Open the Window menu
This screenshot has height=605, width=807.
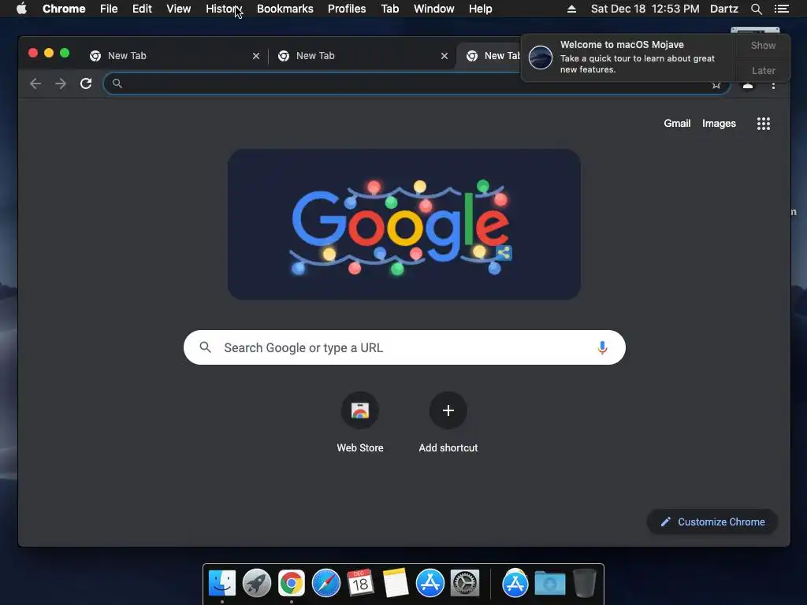(434, 9)
